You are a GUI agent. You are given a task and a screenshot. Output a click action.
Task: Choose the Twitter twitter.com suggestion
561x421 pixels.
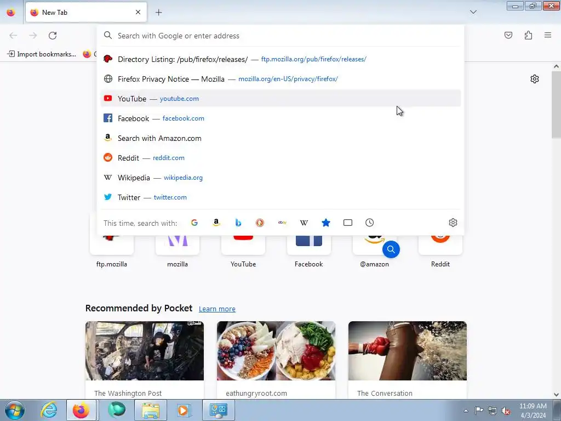tap(280, 197)
